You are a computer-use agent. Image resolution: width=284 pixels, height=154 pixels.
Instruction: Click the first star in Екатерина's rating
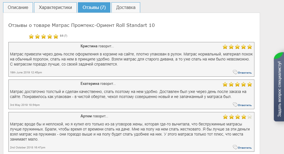(x=225, y=84)
